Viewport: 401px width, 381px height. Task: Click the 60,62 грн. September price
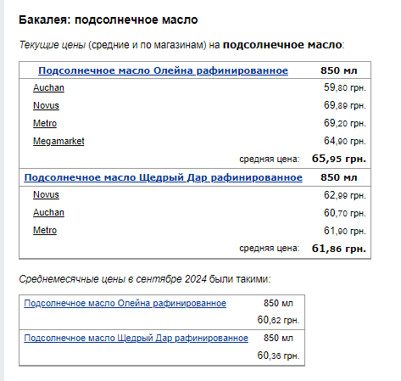coord(278,320)
